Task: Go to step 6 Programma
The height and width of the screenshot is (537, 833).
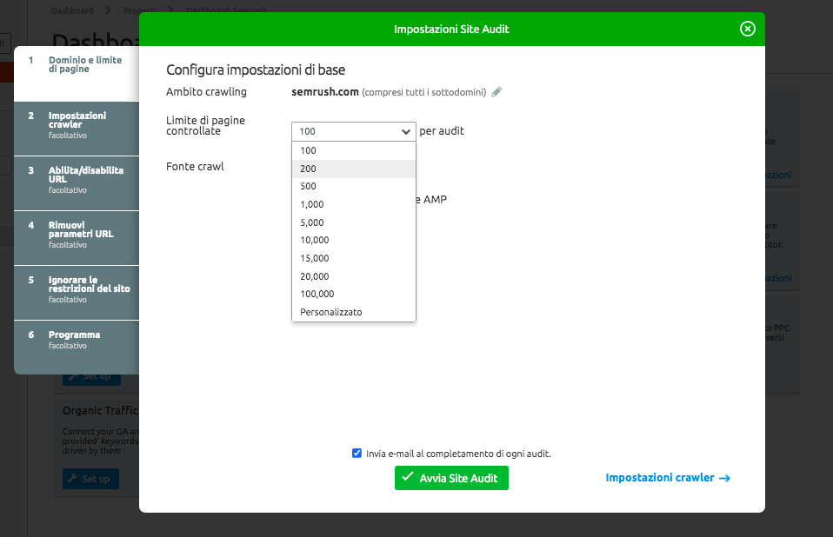Action: pos(77,347)
